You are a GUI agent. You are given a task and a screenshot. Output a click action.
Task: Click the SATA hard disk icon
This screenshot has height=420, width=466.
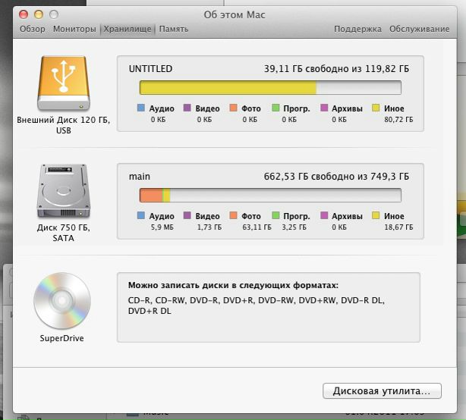(x=63, y=191)
